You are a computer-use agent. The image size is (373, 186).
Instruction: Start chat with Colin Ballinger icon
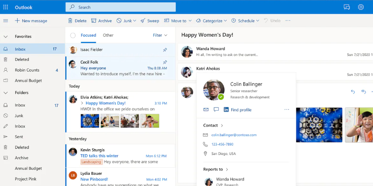[216, 110]
